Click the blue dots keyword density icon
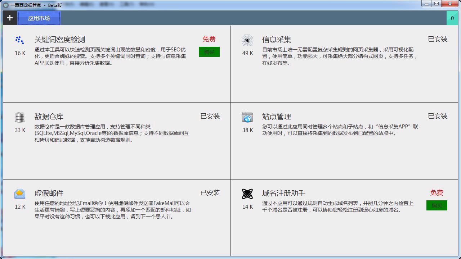The image size is (461, 259). [x=20, y=40]
